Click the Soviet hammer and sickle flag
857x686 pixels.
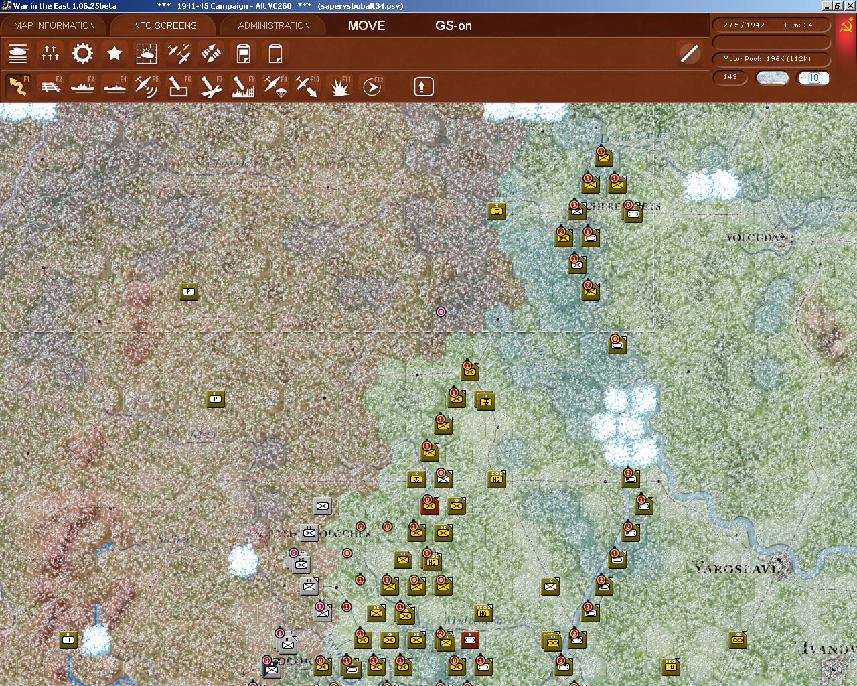point(846,28)
